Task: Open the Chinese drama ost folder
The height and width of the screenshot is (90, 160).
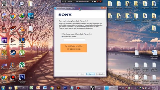Action: 128,18
